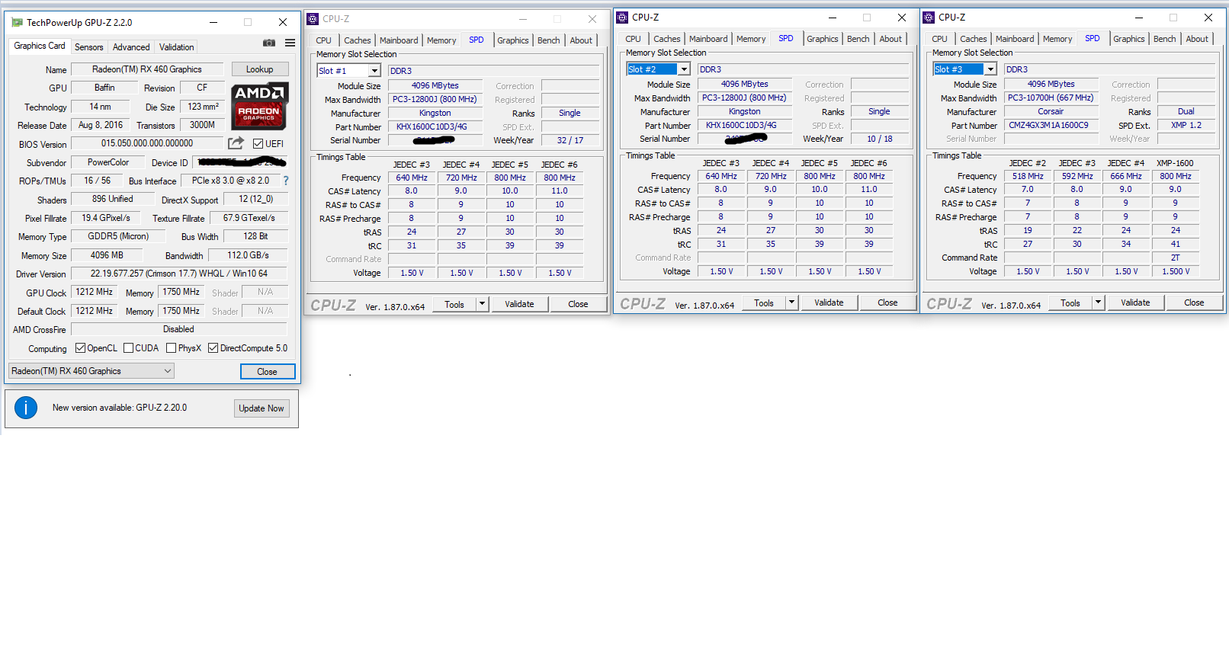Click the Corsair manufacturer field

coord(1051,111)
